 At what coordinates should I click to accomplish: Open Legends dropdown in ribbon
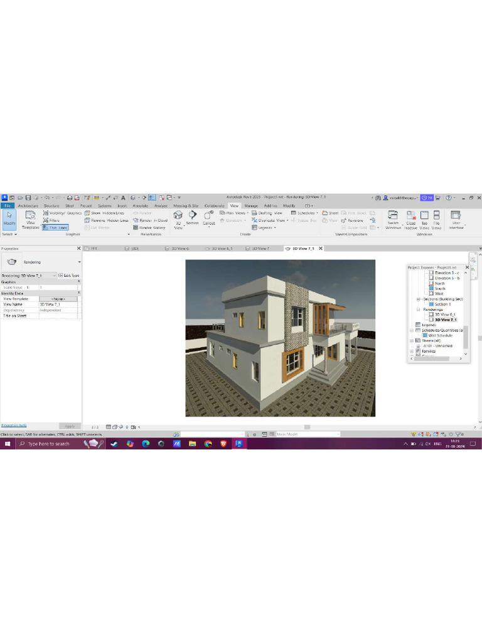click(264, 227)
